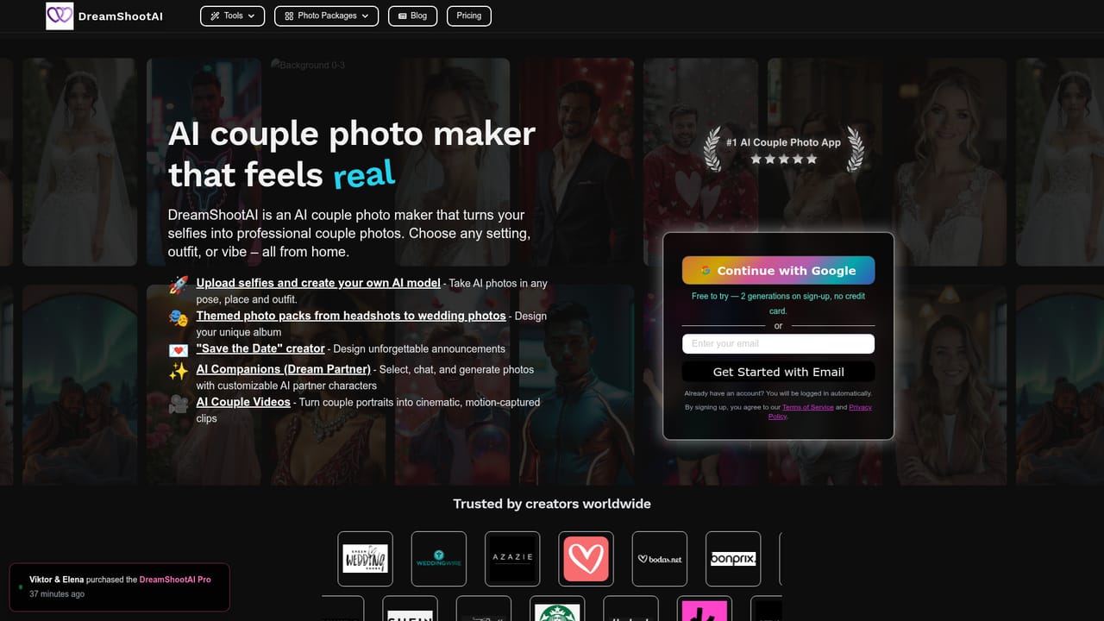Image resolution: width=1104 pixels, height=621 pixels.
Task: Click the rocket emoji icon
Action: pyautogui.click(x=179, y=285)
